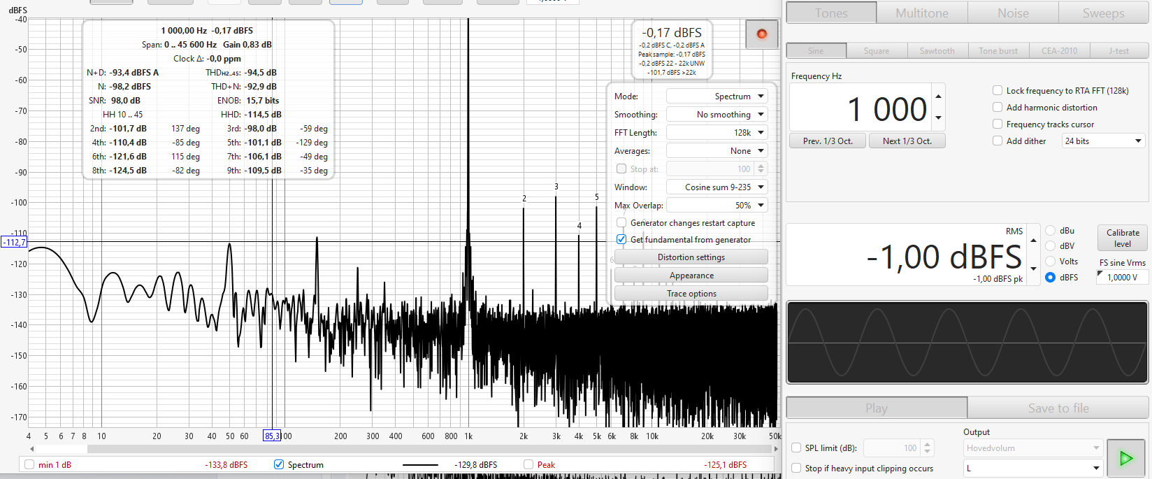Uncheck Get fundamental from generator
The width and height of the screenshot is (1152, 479).
[x=621, y=239]
